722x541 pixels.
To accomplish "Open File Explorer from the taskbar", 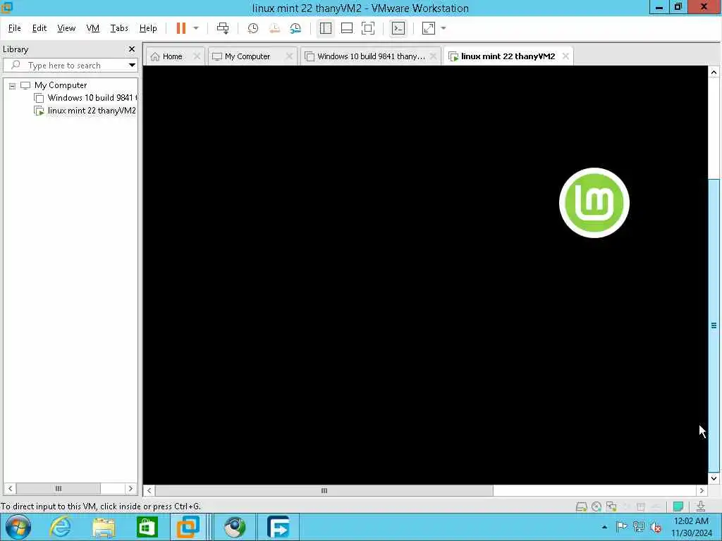I will coord(104,527).
